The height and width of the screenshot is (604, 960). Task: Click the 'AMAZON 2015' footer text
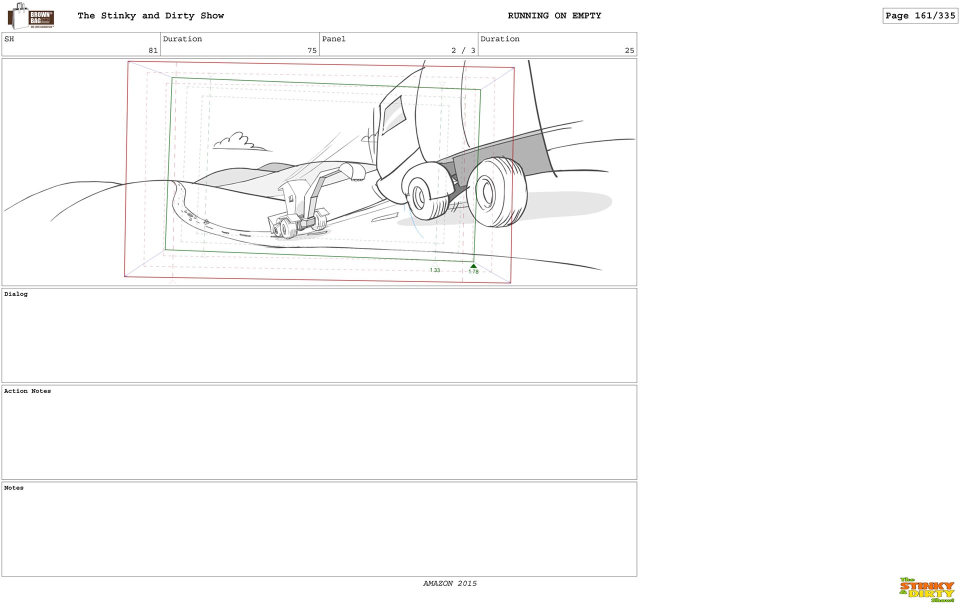pyautogui.click(x=450, y=583)
